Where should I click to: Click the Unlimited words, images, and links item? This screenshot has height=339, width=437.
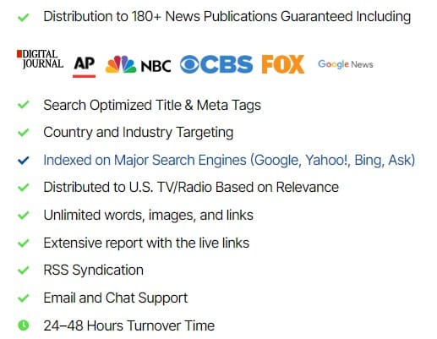point(148,215)
